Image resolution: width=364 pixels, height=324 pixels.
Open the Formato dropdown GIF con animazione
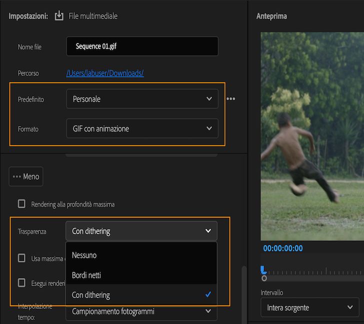[x=142, y=128]
